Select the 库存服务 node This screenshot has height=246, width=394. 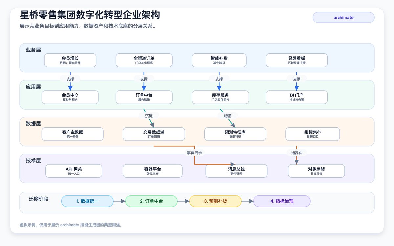click(x=220, y=97)
